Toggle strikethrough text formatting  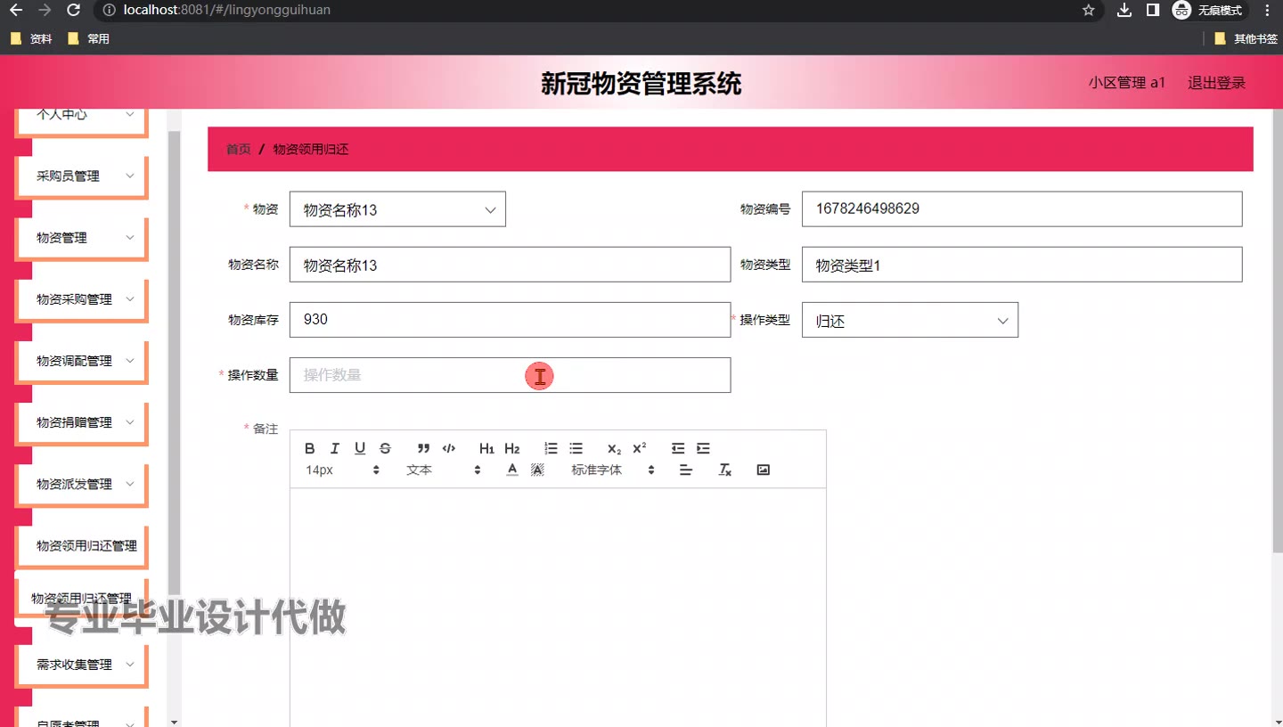(x=385, y=448)
